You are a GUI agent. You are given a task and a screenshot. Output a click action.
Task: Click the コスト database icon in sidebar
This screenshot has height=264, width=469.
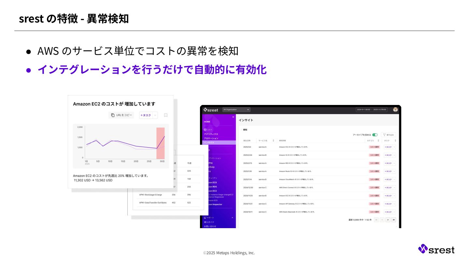tap(205, 129)
